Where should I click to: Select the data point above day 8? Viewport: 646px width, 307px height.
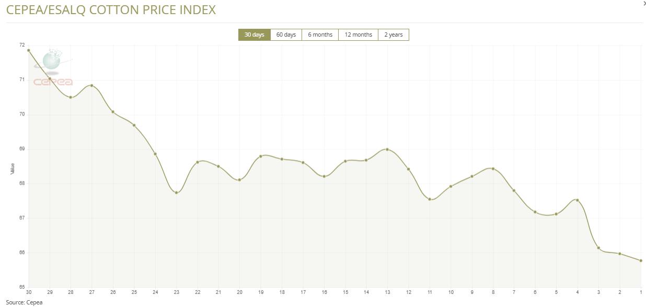point(493,168)
